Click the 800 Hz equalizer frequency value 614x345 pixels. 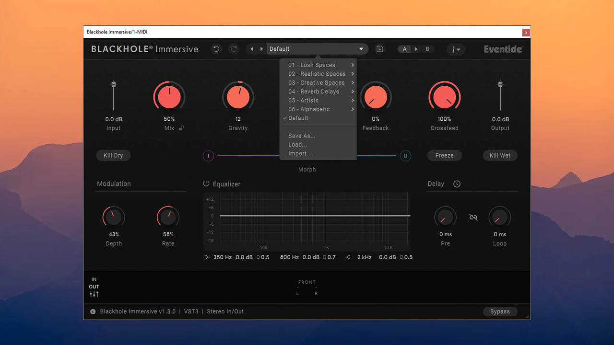click(x=289, y=257)
